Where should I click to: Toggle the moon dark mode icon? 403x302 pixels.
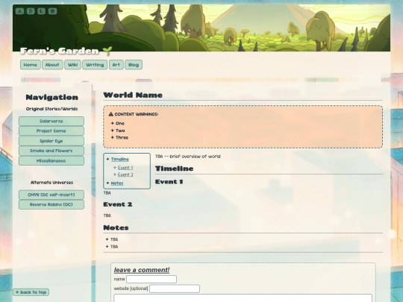tap(41, 11)
